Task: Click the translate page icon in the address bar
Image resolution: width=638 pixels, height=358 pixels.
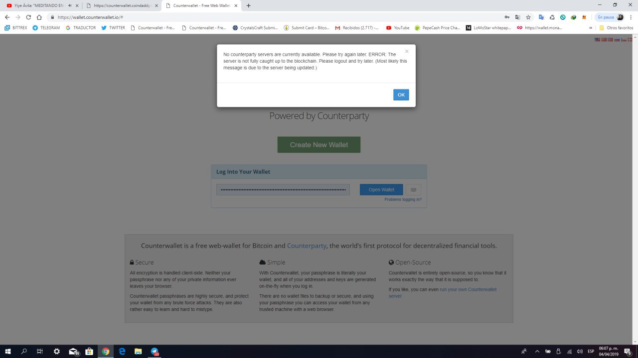Action: (x=517, y=17)
